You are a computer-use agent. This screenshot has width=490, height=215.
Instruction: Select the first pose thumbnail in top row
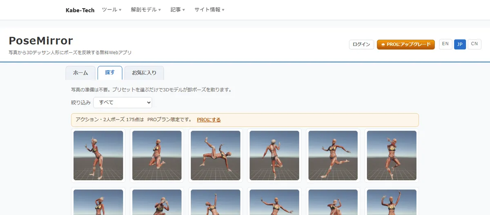[x=98, y=155]
